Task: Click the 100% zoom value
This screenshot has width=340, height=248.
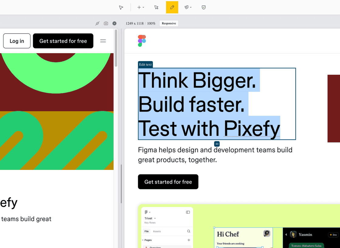Action: [x=151, y=23]
